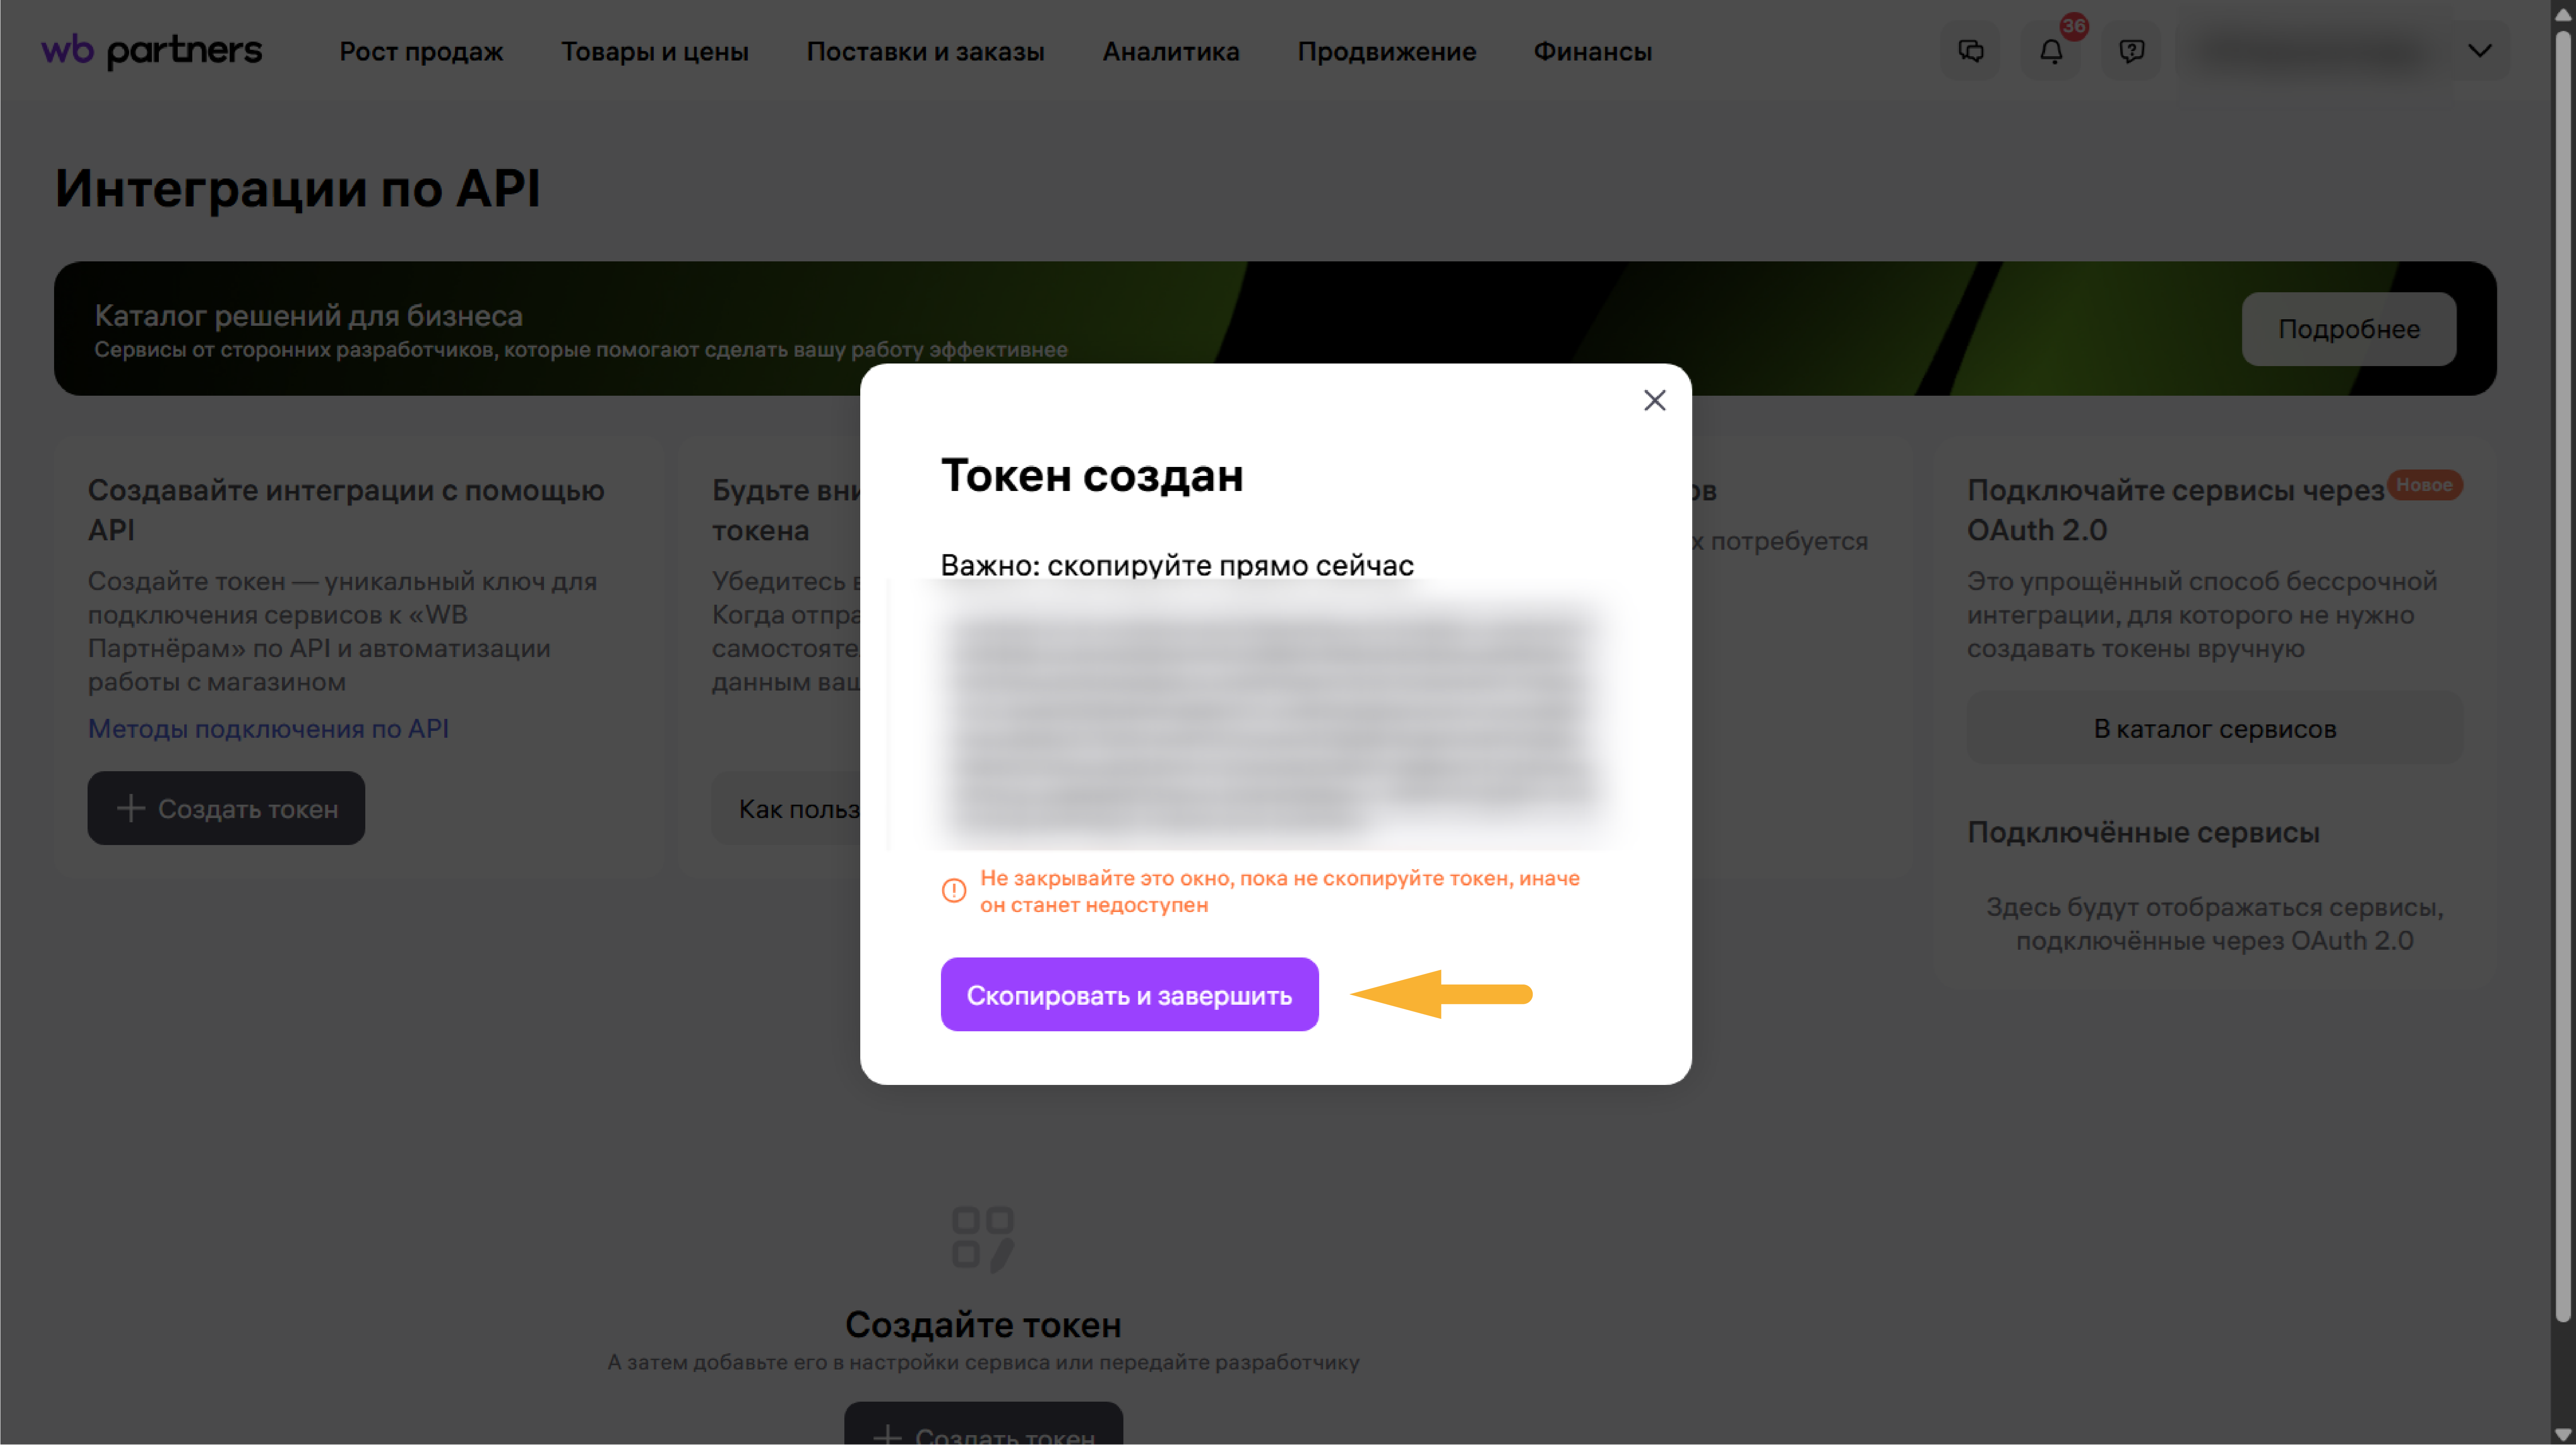The image size is (2576, 1445).
Task: Close the Токен создан dialog
Action: pyautogui.click(x=1654, y=400)
